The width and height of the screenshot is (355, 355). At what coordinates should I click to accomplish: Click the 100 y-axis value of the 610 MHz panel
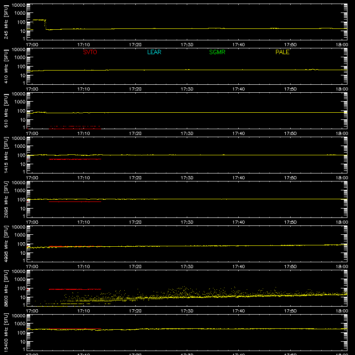(x=21, y=111)
